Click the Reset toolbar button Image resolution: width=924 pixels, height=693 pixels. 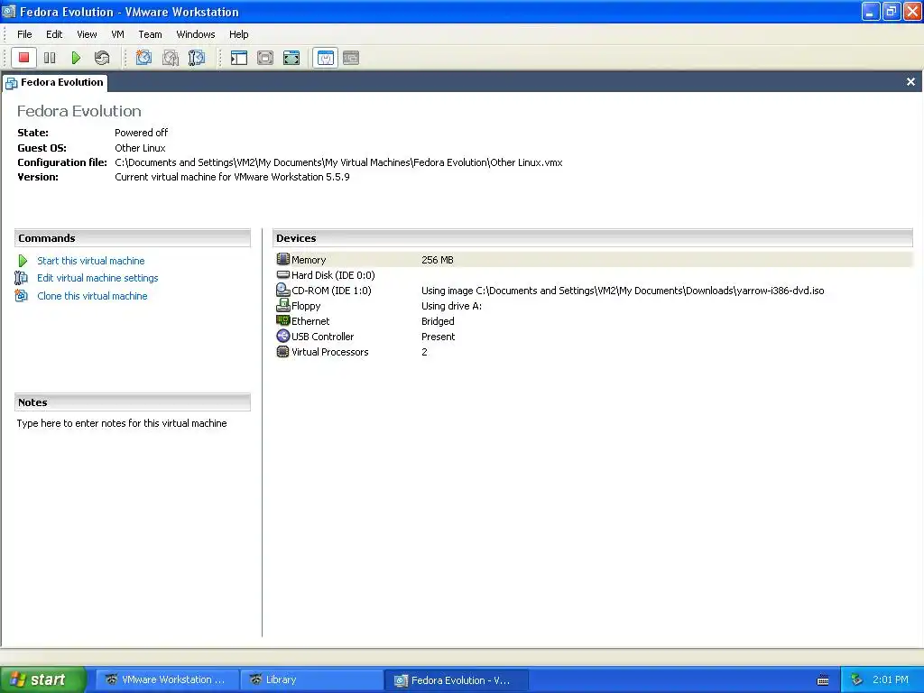tap(101, 58)
